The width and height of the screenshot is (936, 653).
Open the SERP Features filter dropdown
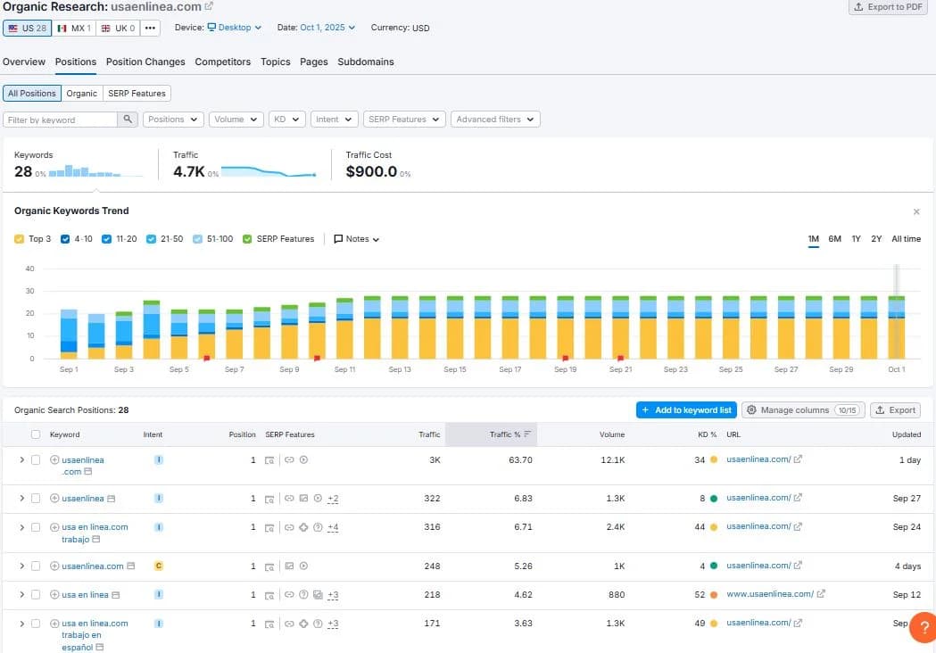404,120
